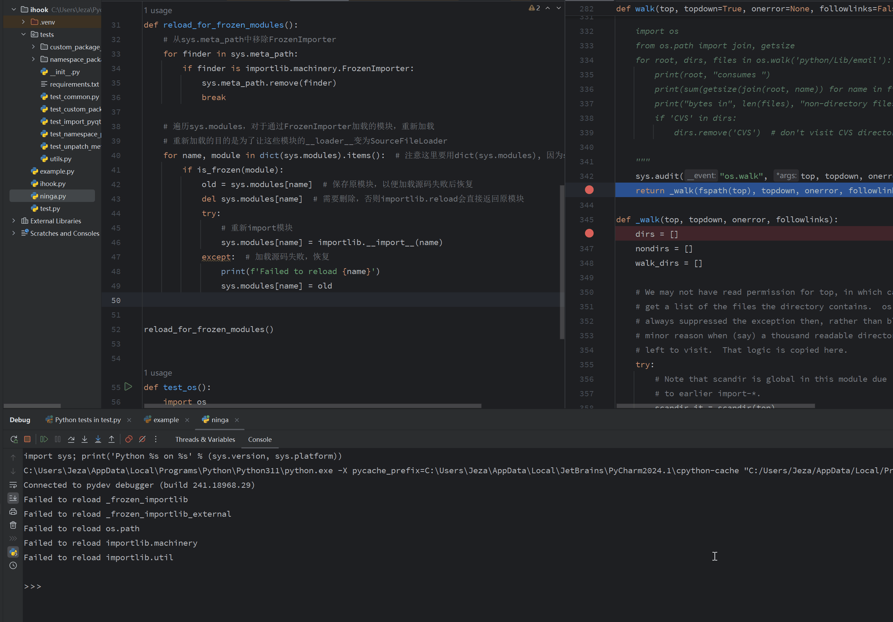Click the Step Out arrow icon
Screen dimensions: 893x622
(112, 439)
